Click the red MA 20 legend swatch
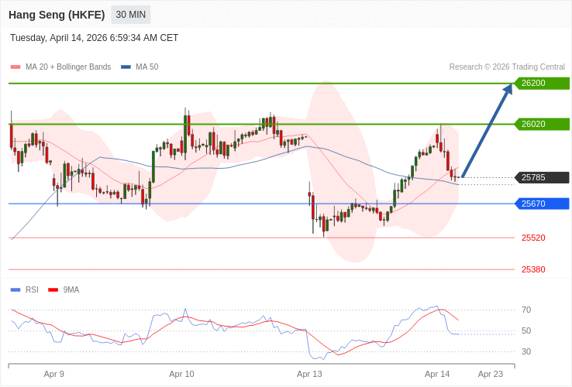 (16, 67)
